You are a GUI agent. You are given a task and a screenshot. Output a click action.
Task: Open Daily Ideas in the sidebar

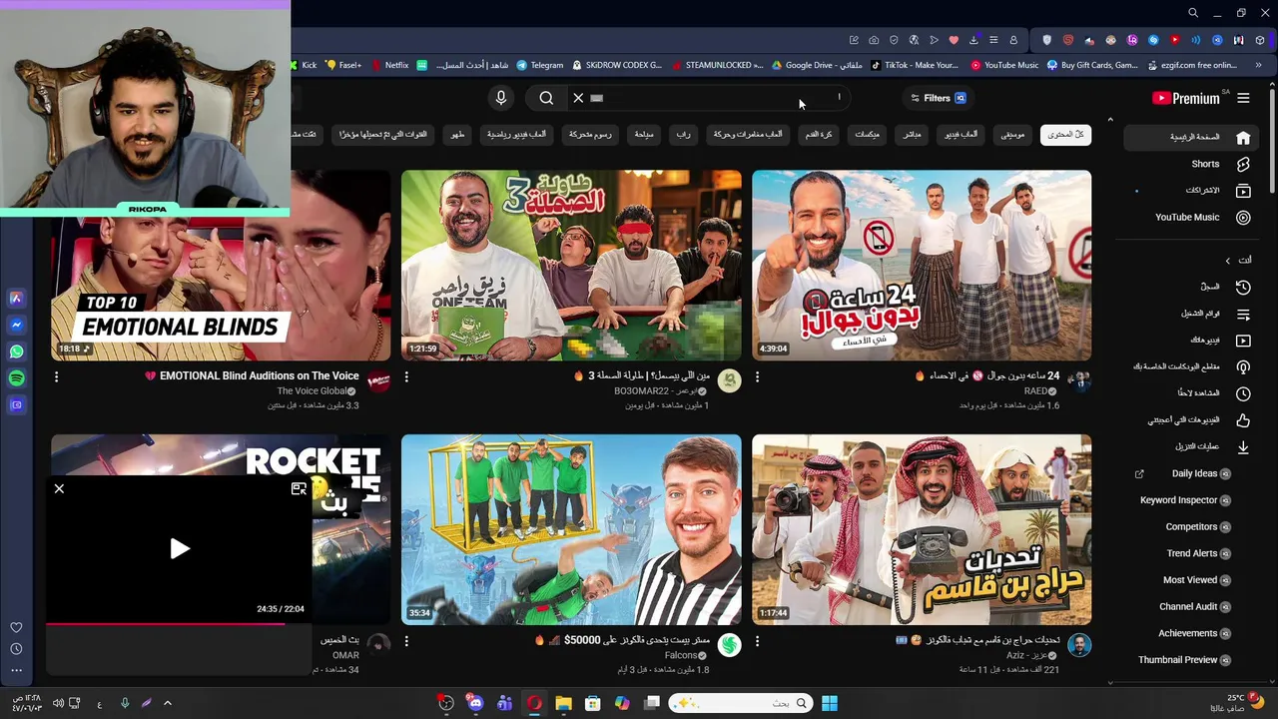(1194, 473)
